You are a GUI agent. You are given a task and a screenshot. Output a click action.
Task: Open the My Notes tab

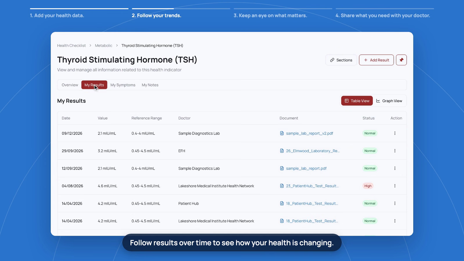click(150, 85)
